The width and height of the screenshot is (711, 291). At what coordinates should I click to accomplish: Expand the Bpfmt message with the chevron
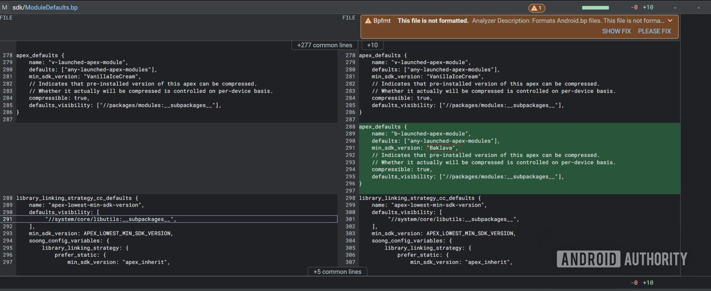pos(670,21)
